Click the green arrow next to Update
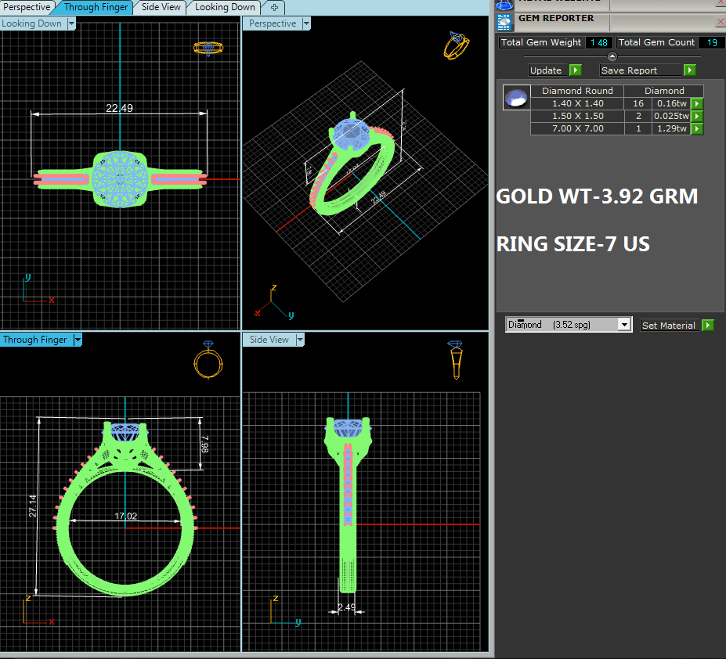Viewport: 726px width, 659px height. pos(575,70)
